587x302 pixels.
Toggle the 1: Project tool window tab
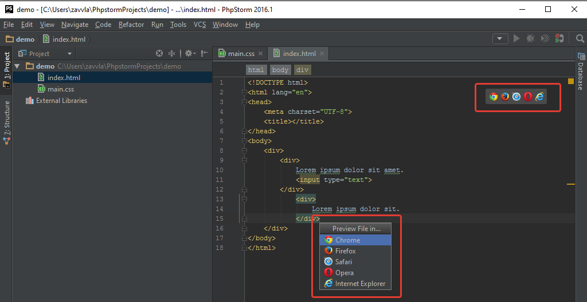(x=6, y=70)
